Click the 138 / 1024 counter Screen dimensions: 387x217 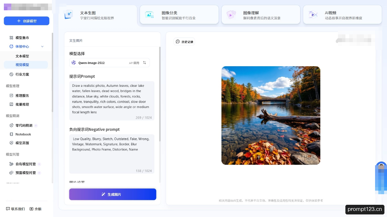pyautogui.click(x=144, y=171)
